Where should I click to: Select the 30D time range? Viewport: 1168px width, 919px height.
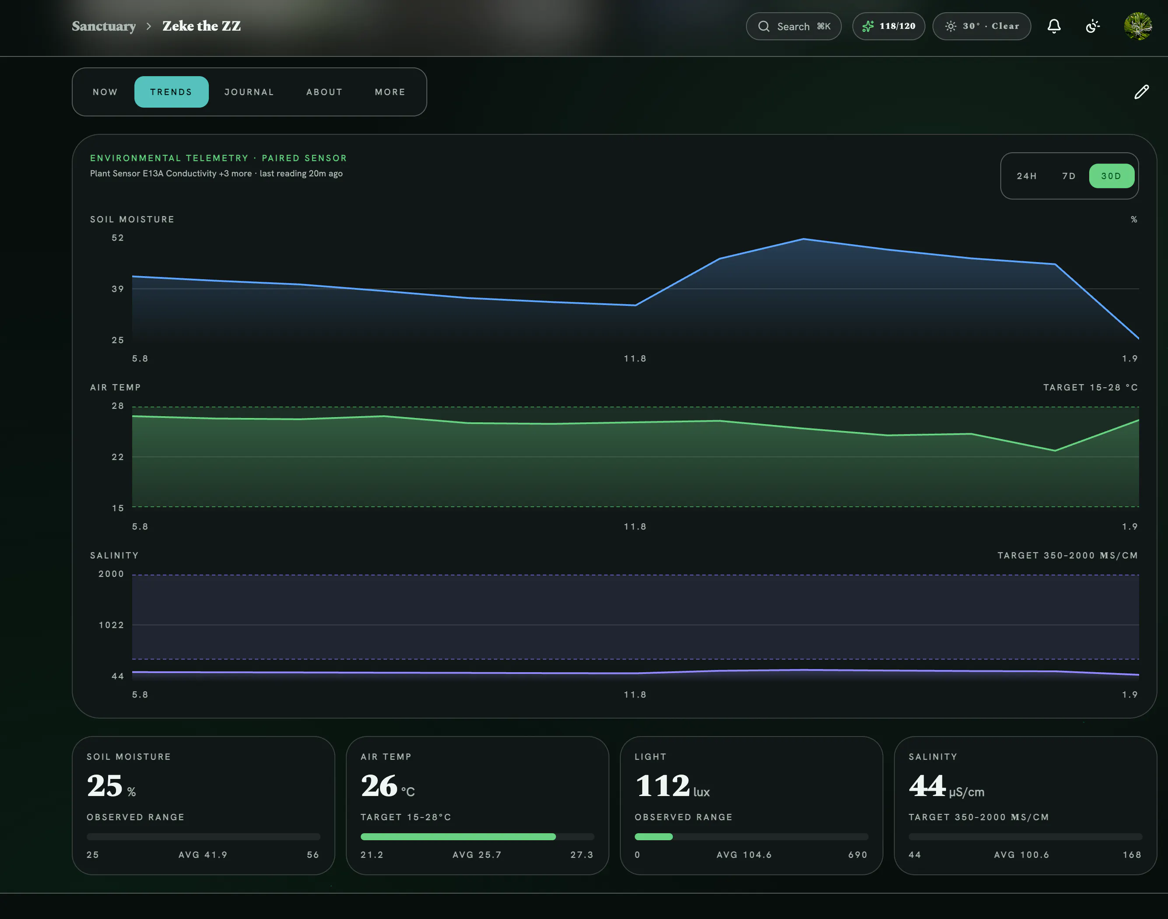(1111, 176)
